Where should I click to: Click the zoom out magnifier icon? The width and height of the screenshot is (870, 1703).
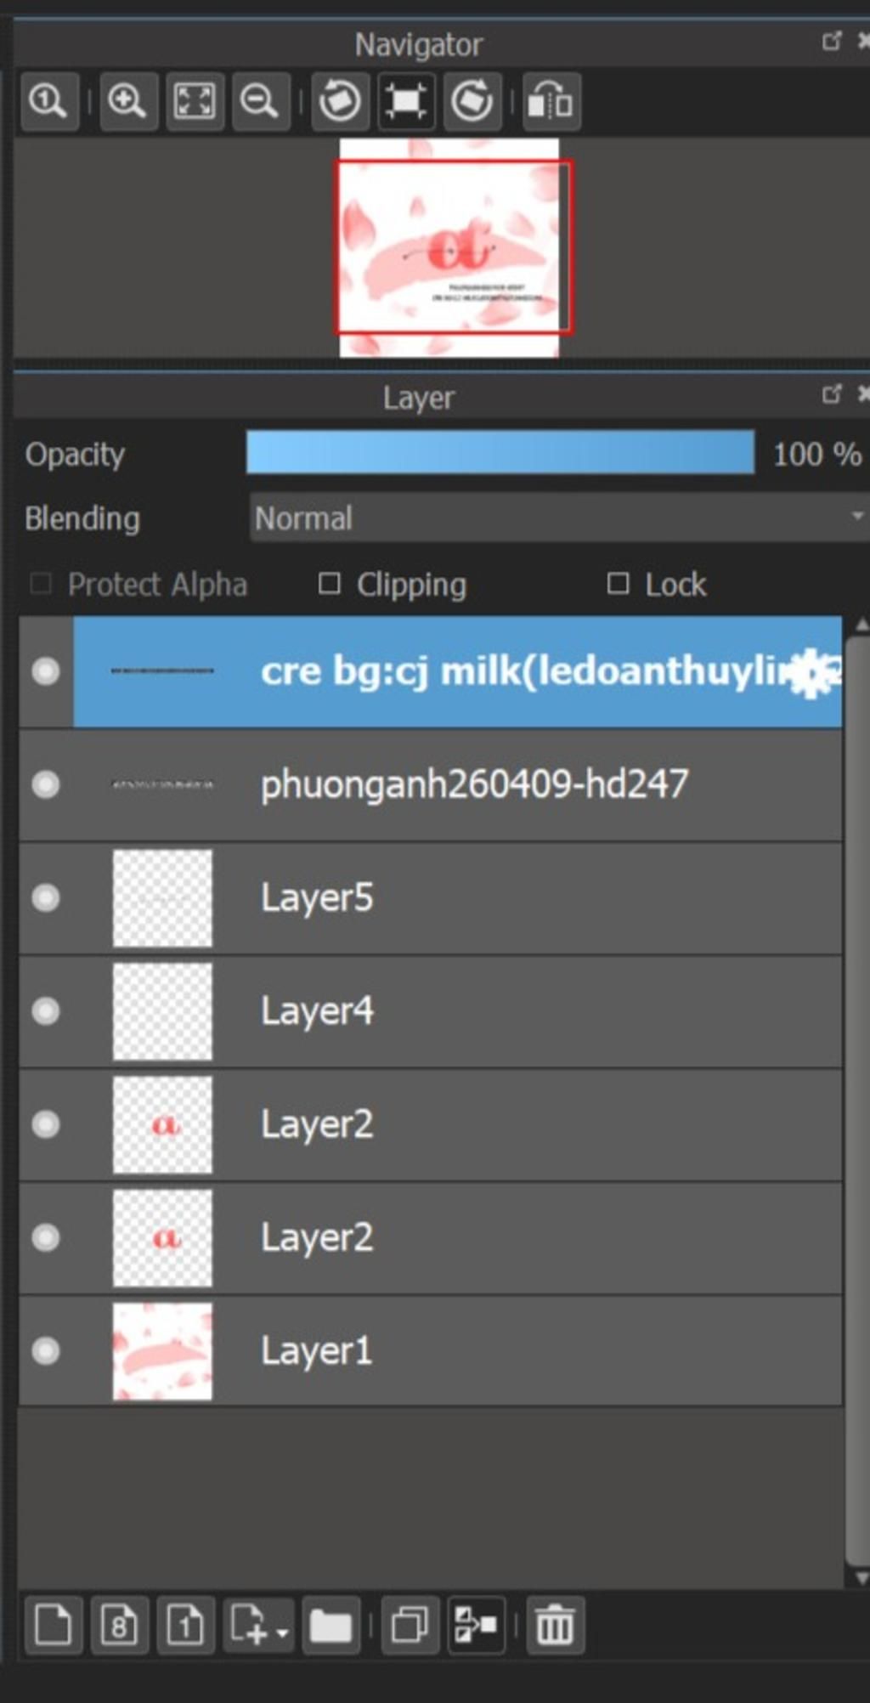261,101
